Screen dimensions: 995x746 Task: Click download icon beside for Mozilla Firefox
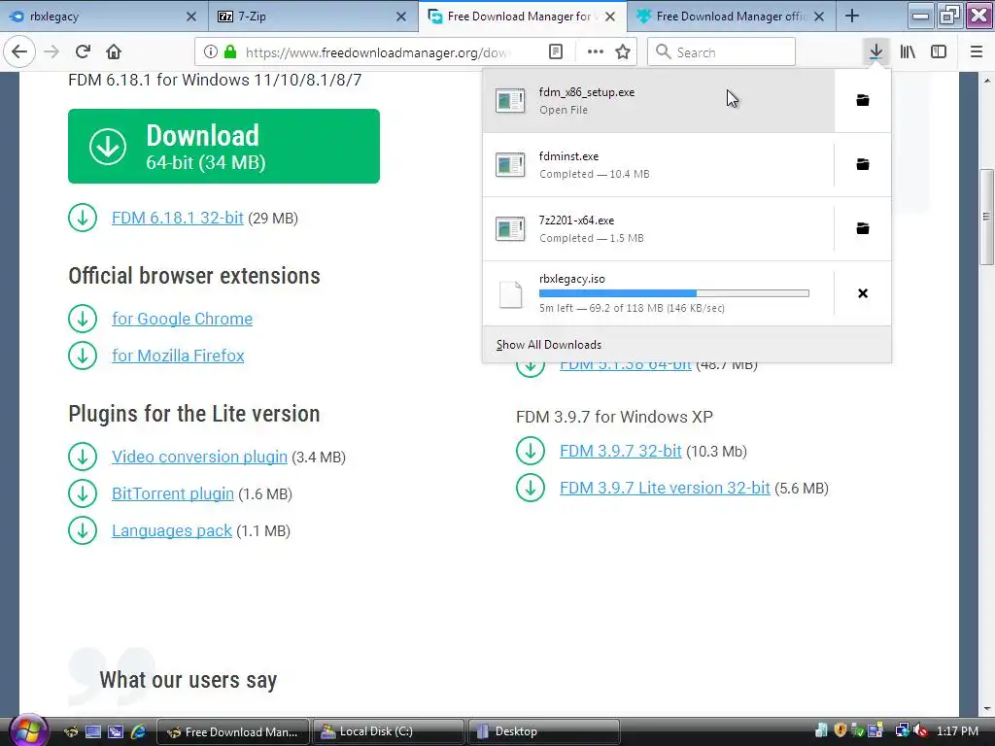point(83,356)
